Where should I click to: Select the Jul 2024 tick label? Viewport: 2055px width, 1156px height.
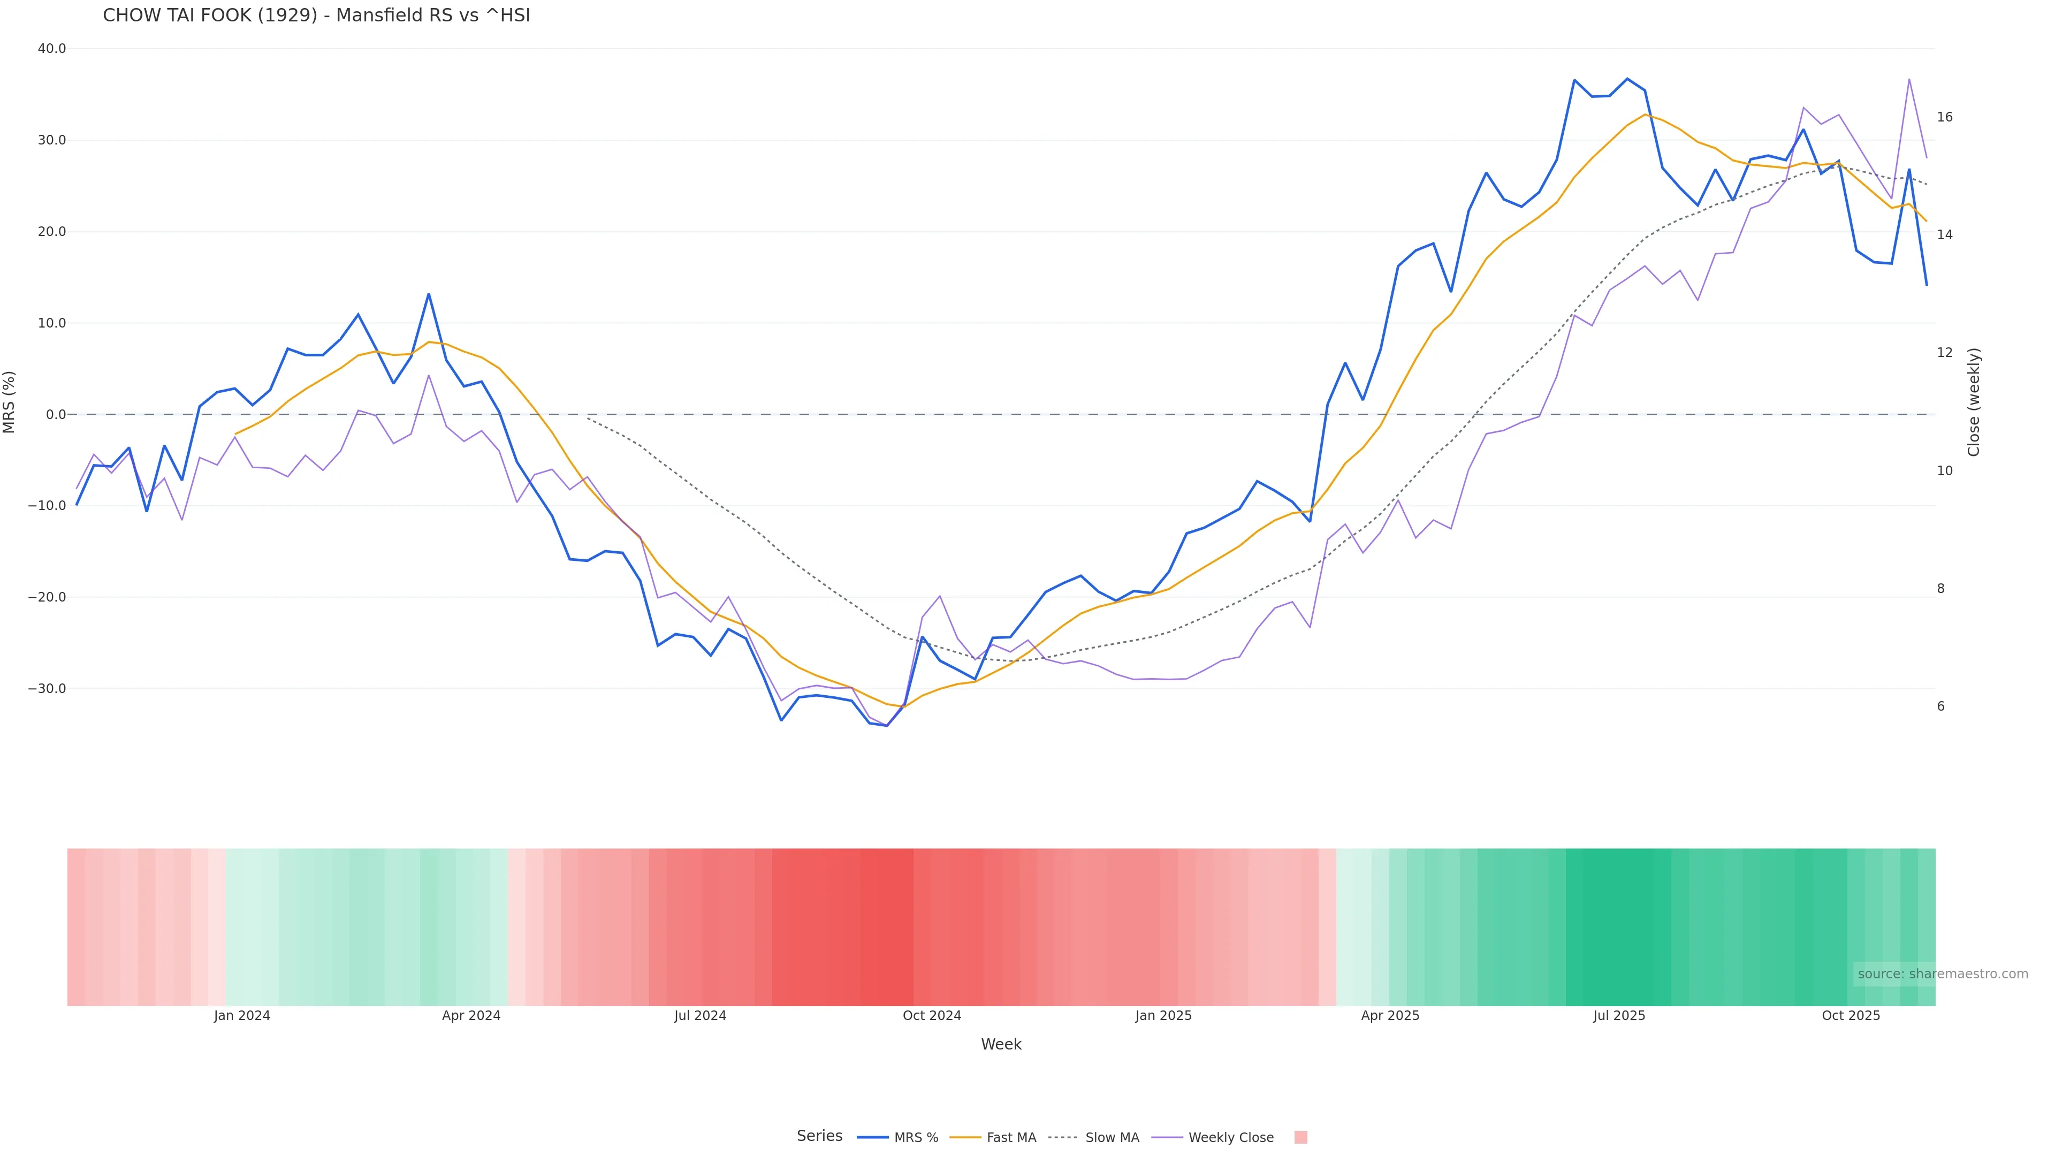[699, 1016]
